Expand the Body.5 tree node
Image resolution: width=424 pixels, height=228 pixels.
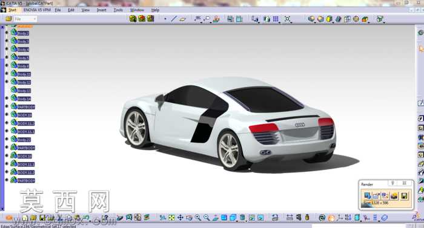[x=7, y=57]
